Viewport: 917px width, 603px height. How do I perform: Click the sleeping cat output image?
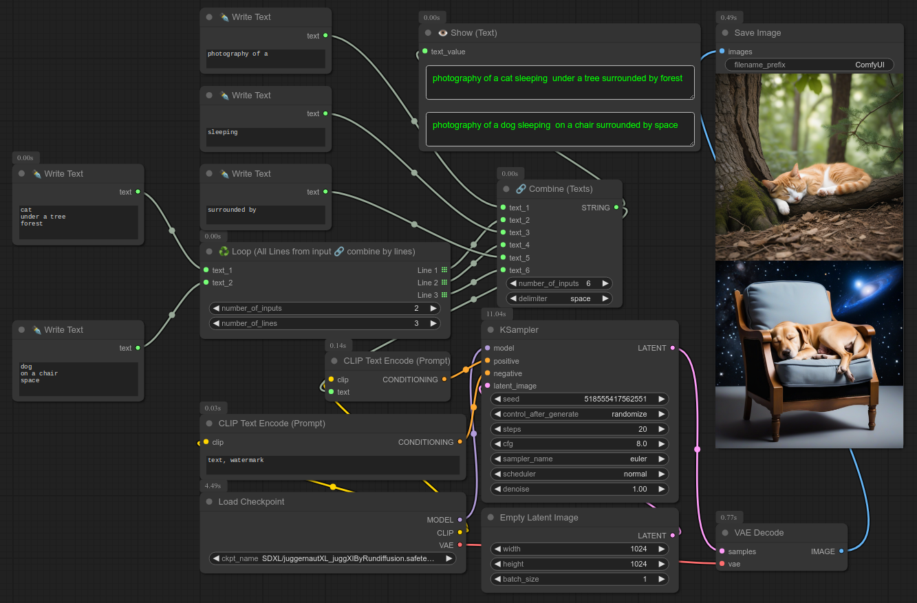pos(809,167)
